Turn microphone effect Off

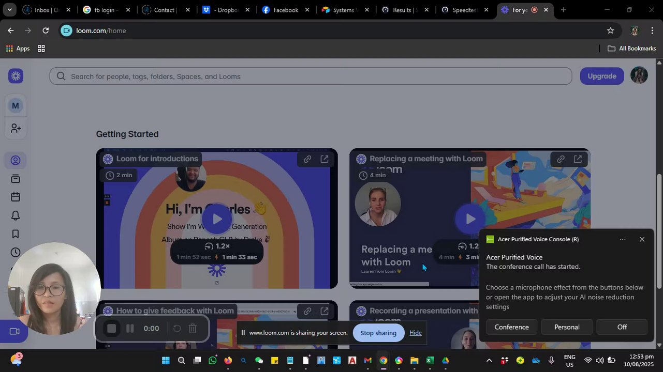tap(622, 327)
